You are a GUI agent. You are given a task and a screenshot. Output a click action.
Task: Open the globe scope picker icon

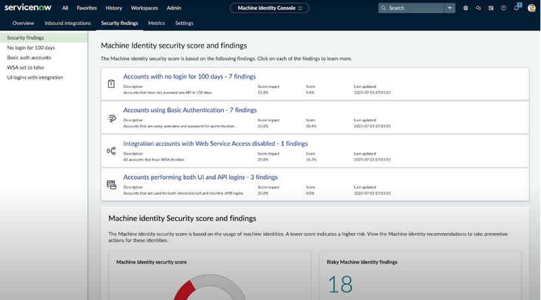click(x=465, y=8)
